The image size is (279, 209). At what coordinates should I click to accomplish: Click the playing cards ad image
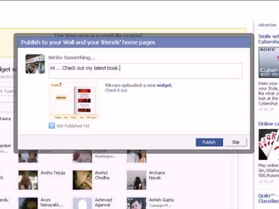pyautogui.click(x=269, y=145)
